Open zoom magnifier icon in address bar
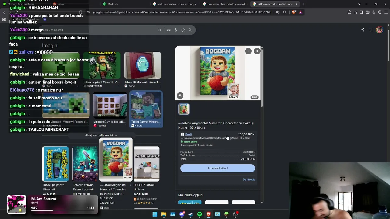 pyautogui.click(x=285, y=12)
